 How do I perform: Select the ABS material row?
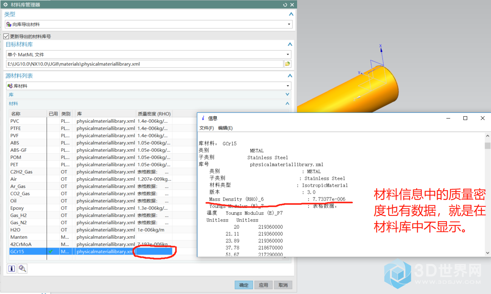tap(91, 143)
